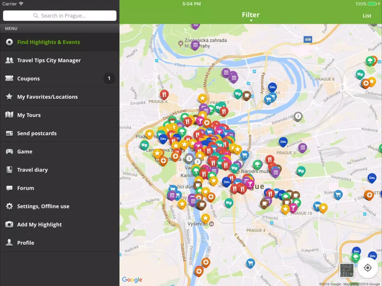Open My Favorites/Locations
The width and height of the screenshot is (382, 286).
(x=60, y=97)
